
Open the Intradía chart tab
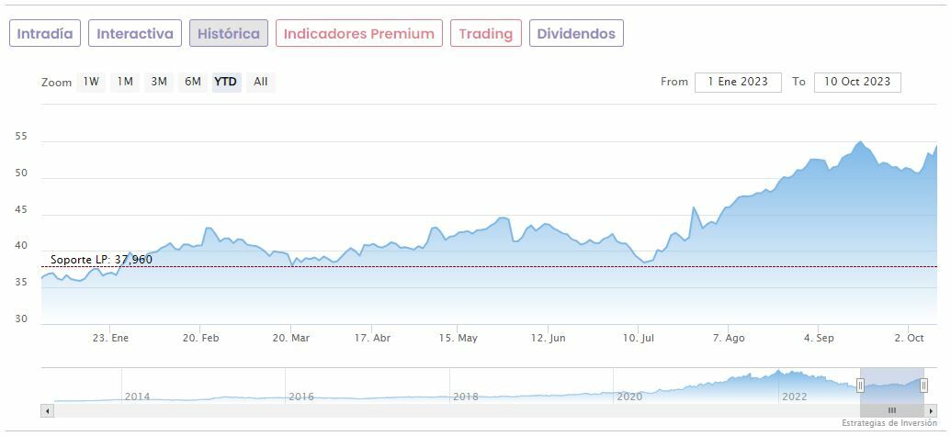click(45, 34)
